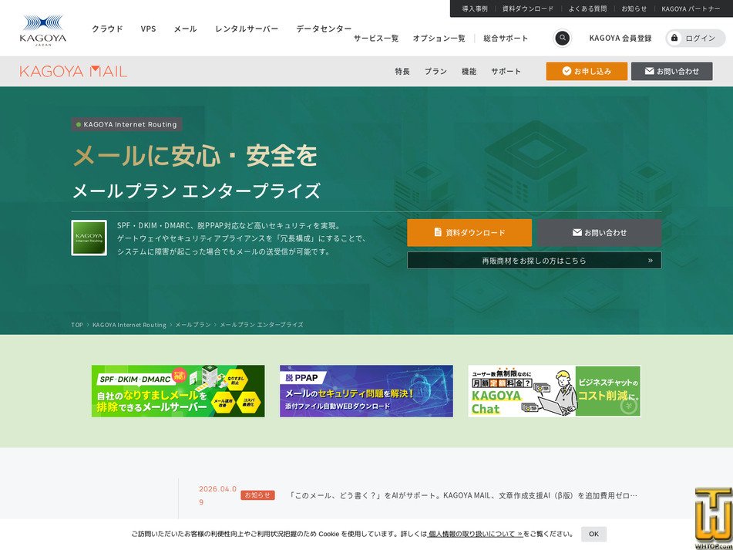Open お知らせ in top bar
733x550 pixels.
pyautogui.click(x=634, y=8)
